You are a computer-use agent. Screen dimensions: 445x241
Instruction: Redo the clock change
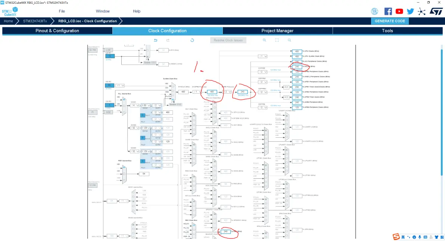168,40
